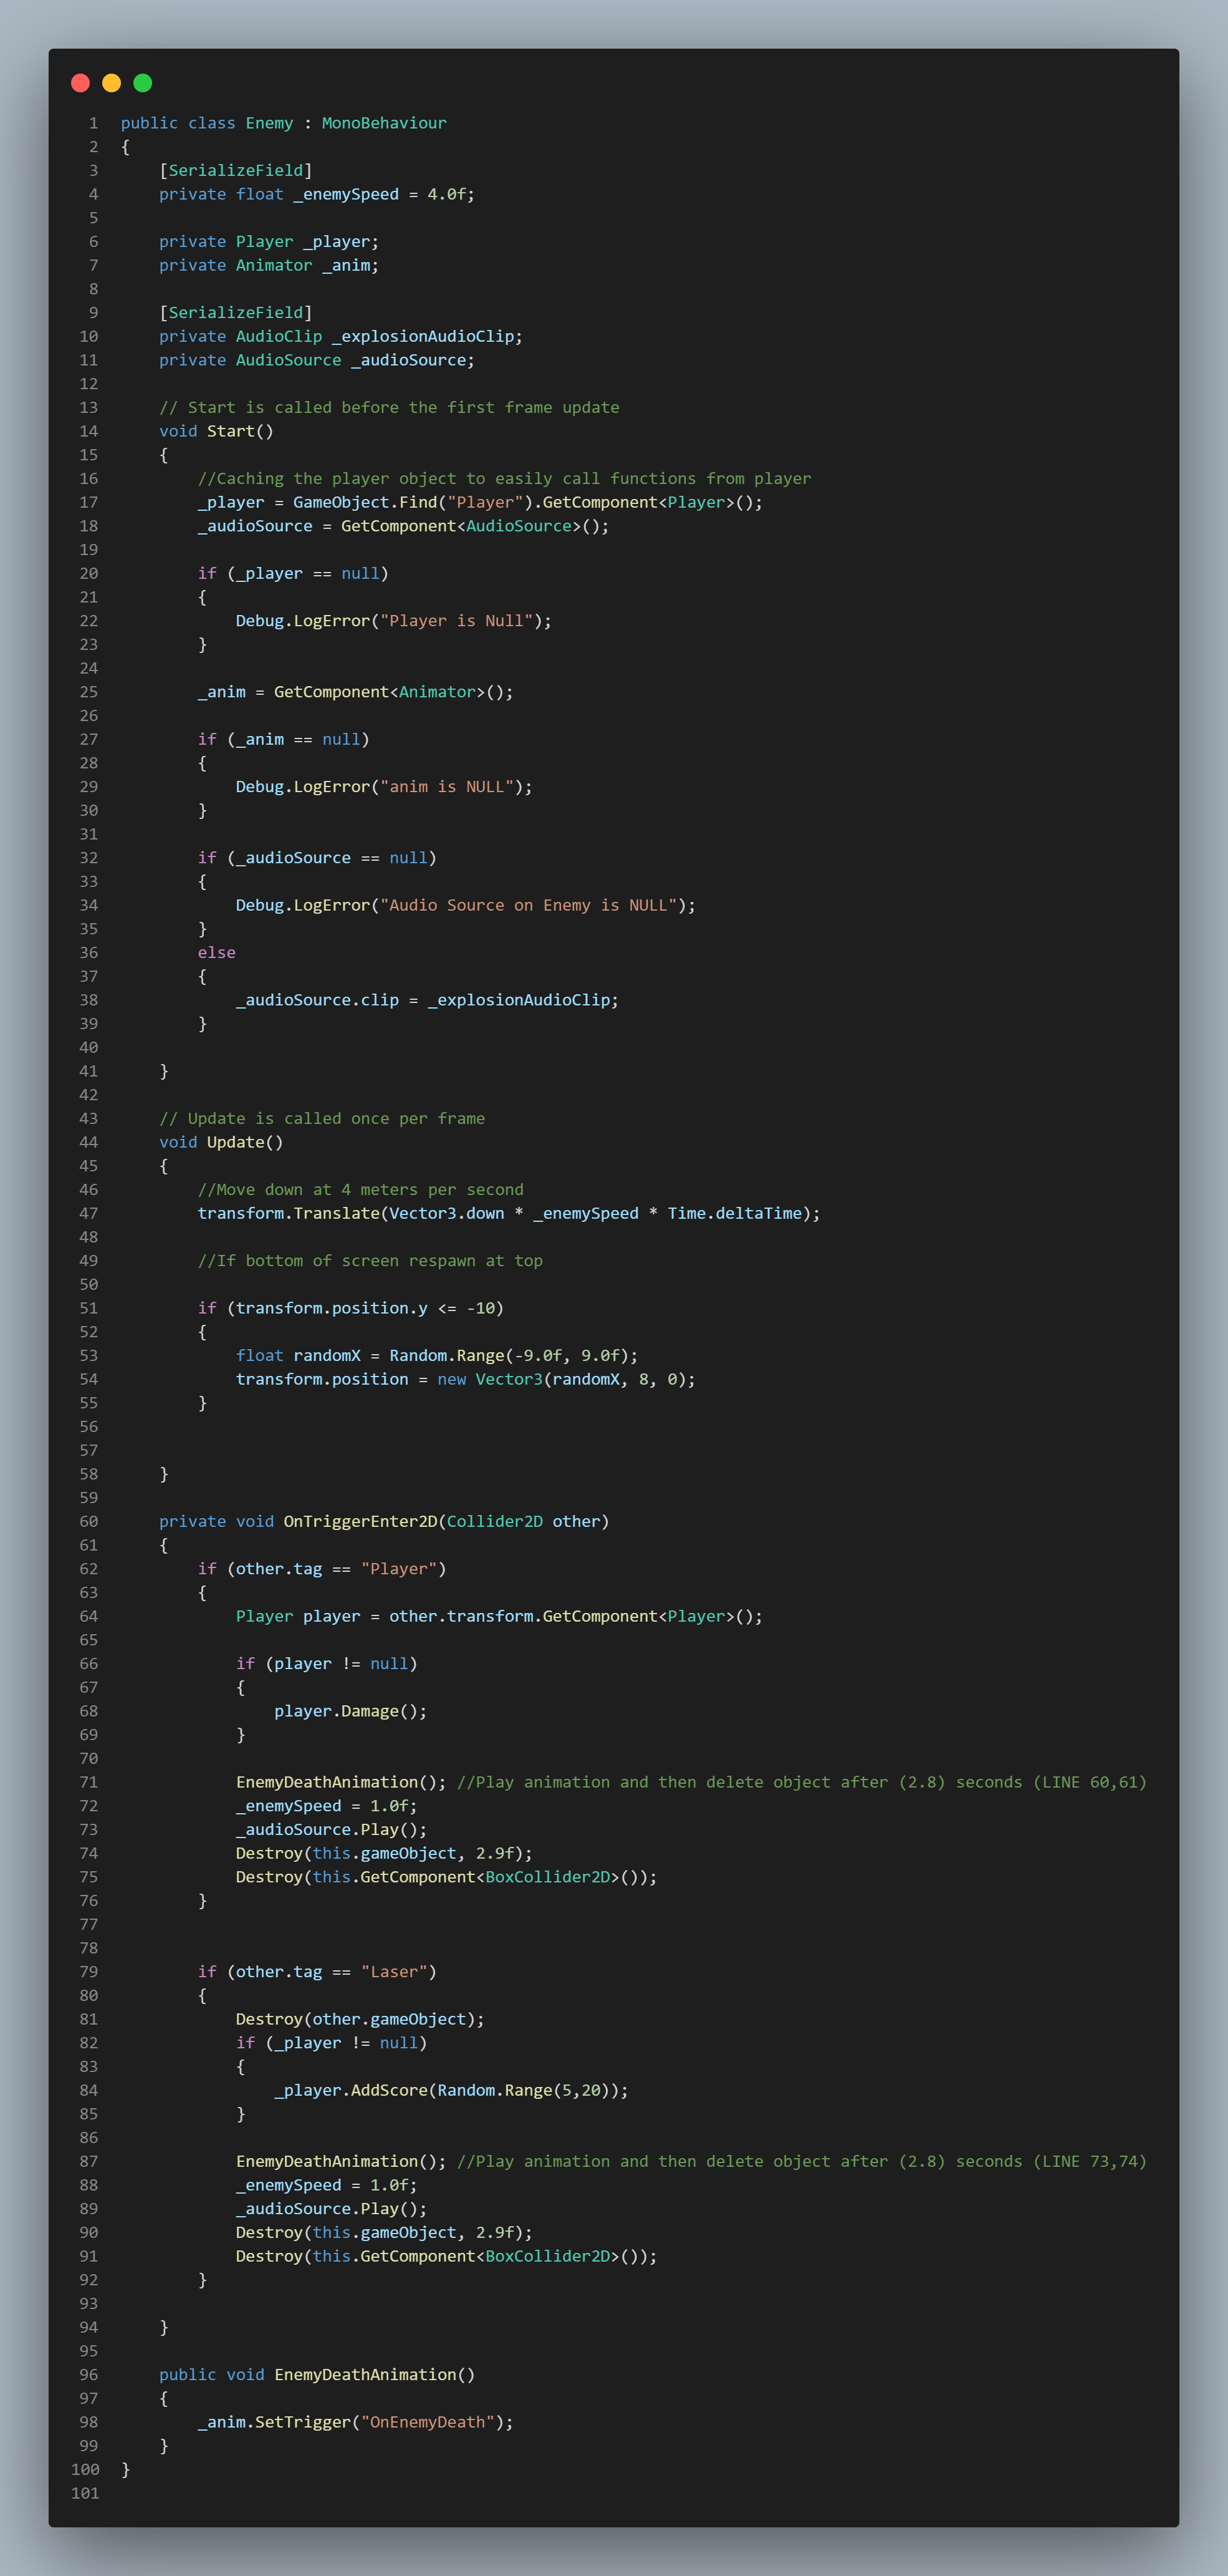Click 'private AudioSource _audioSource;' declaration
The height and width of the screenshot is (2576, 1228).
317,360
